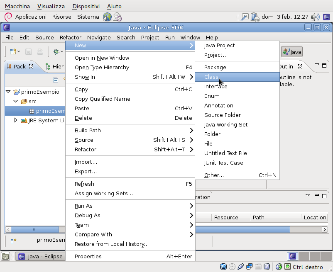
Task: Click the Show Desktop taskbar icon
Action: point(5,256)
